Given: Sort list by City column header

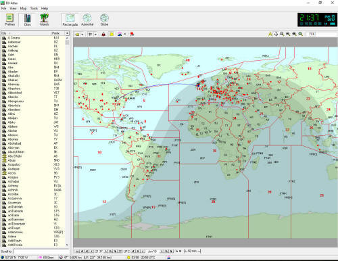Looking at the screenshot, I should [26, 33].
